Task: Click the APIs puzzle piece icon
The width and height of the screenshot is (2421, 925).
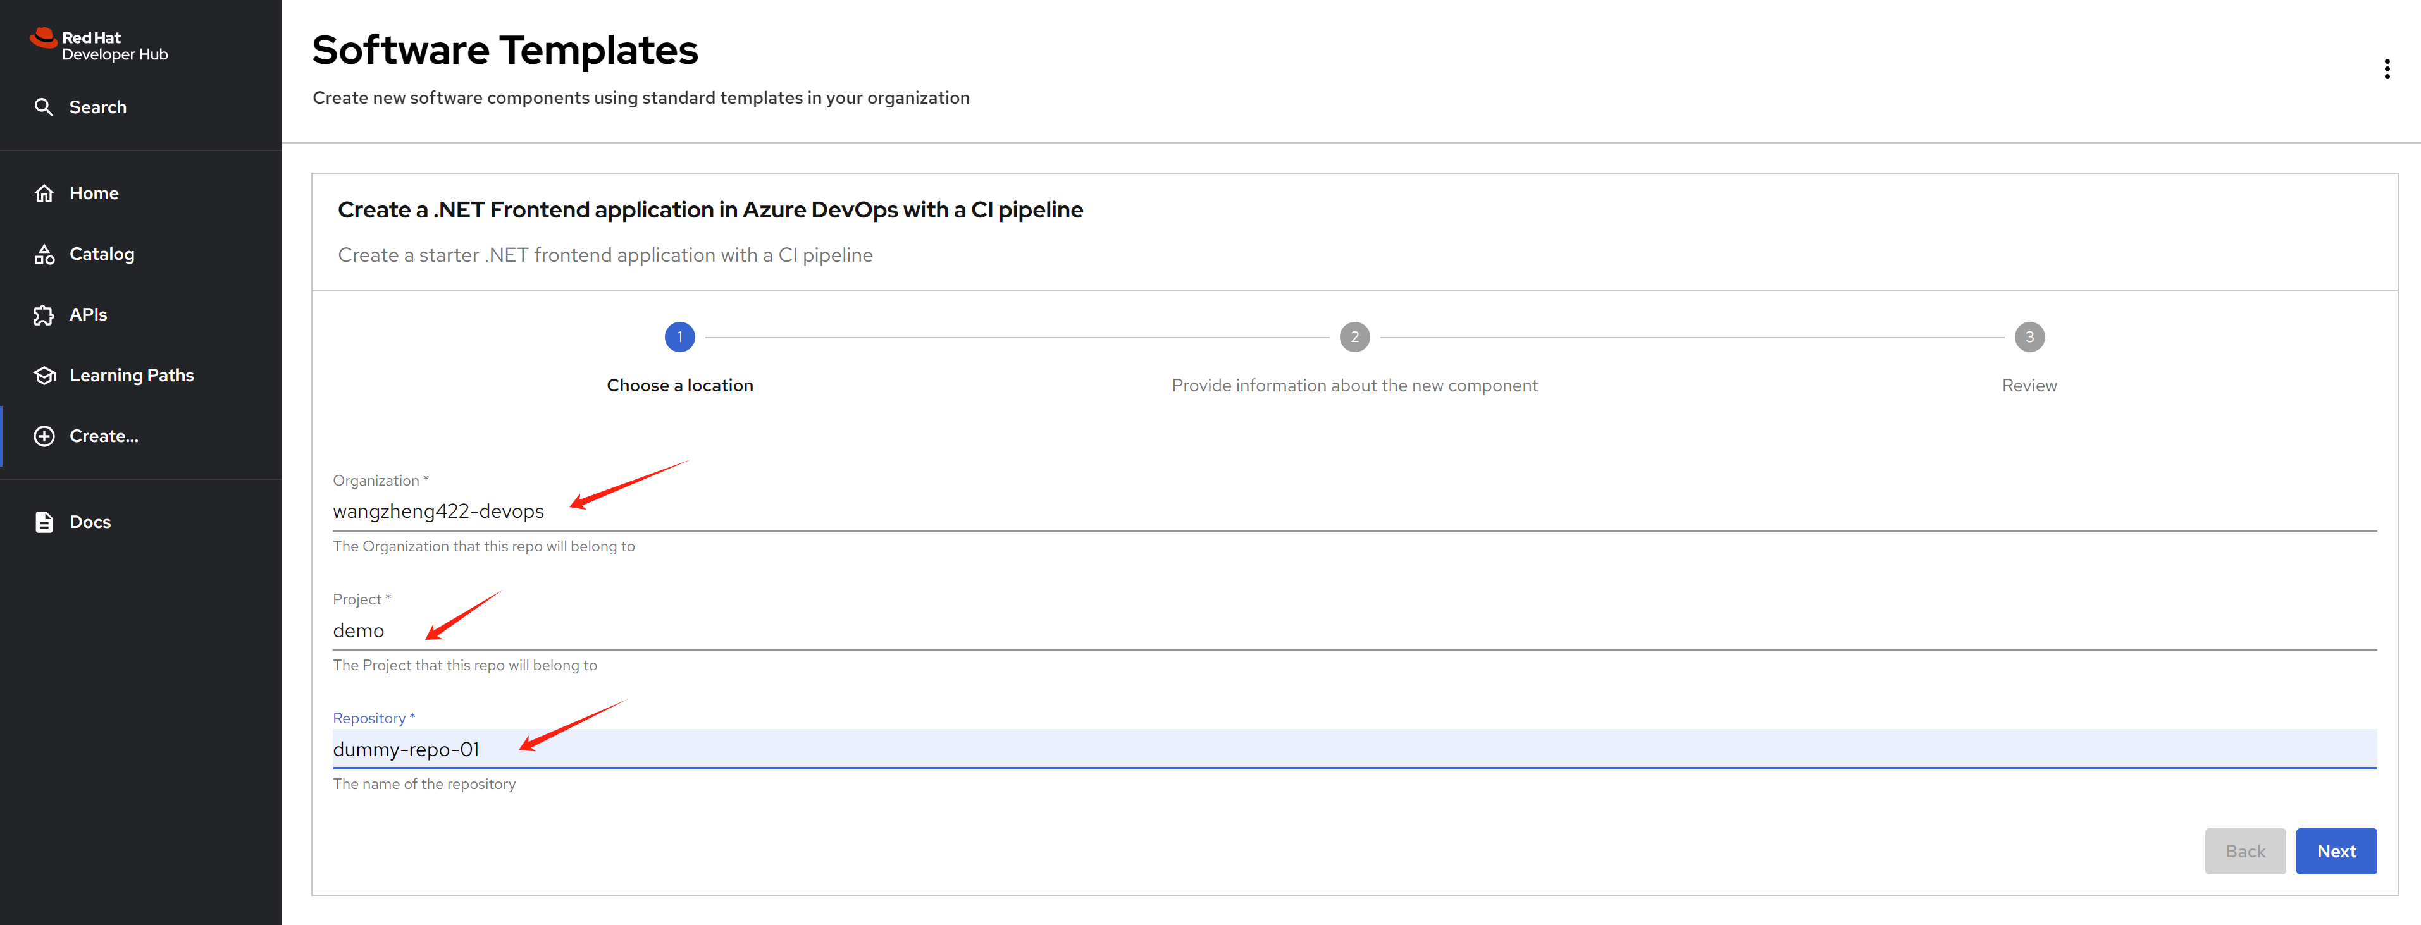Action: pyautogui.click(x=44, y=315)
